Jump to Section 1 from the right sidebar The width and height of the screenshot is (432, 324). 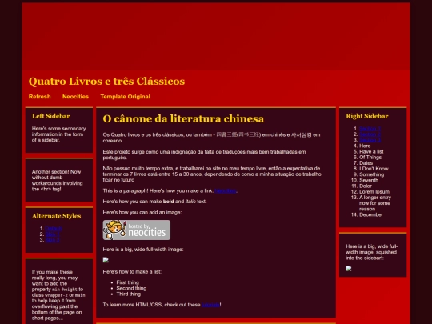pos(370,129)
